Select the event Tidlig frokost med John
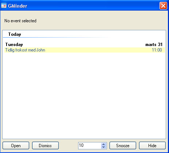Screen dimensions: 169x153 (25, 50)
